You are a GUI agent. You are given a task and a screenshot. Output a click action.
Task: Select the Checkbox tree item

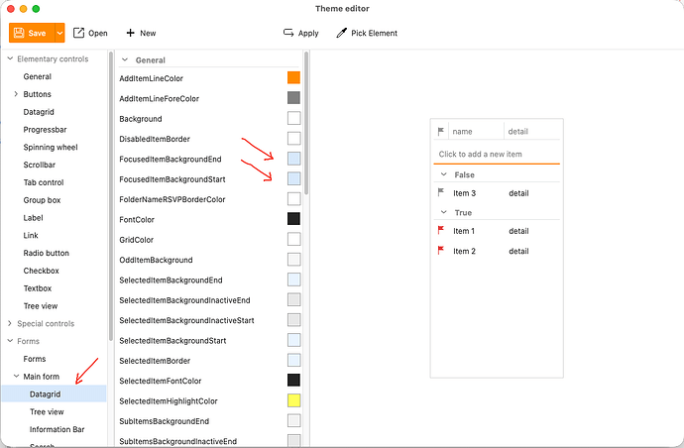(41, 271)
